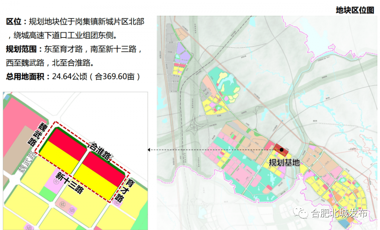The width and height of the screenshot is (380, 230).
Task: Click the black dot marking the planning site
Action: point(281,150)
